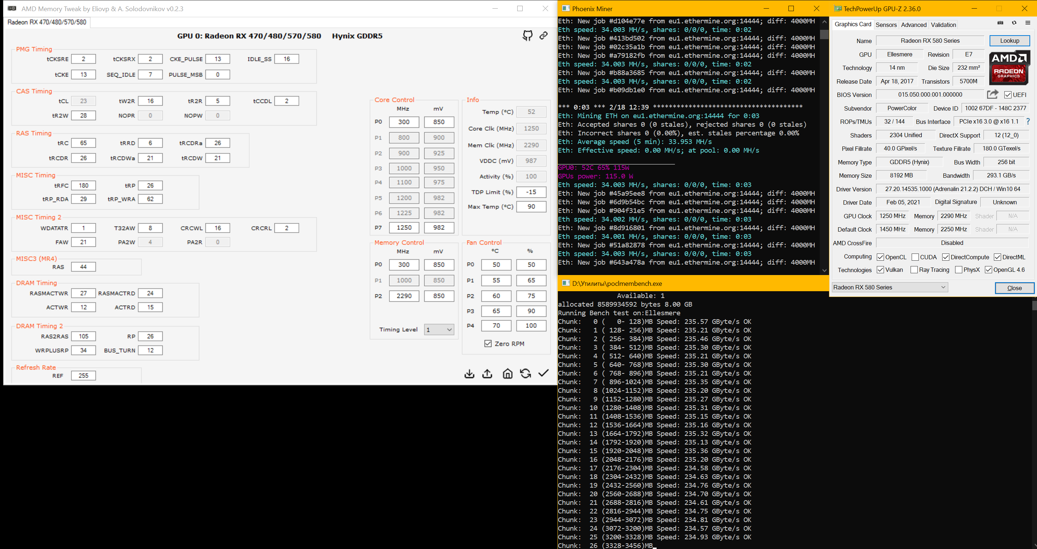Viewport: 1037px width, 549px height.
Task: Click the BIOS export share icon
Action: 992,94
